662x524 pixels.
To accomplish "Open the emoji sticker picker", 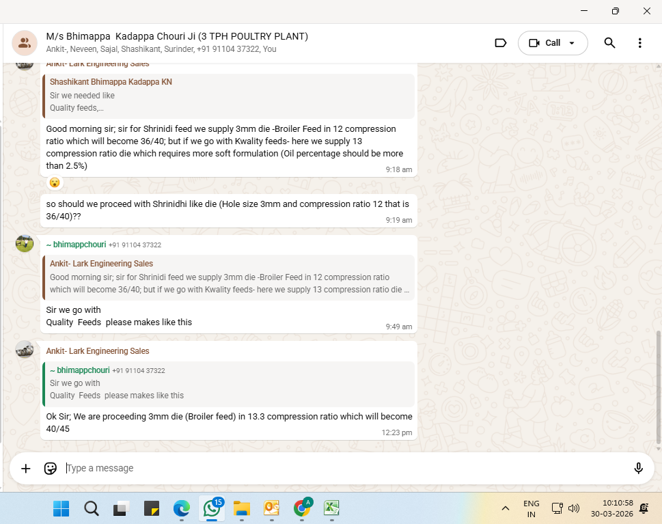I will pos(50,468).
